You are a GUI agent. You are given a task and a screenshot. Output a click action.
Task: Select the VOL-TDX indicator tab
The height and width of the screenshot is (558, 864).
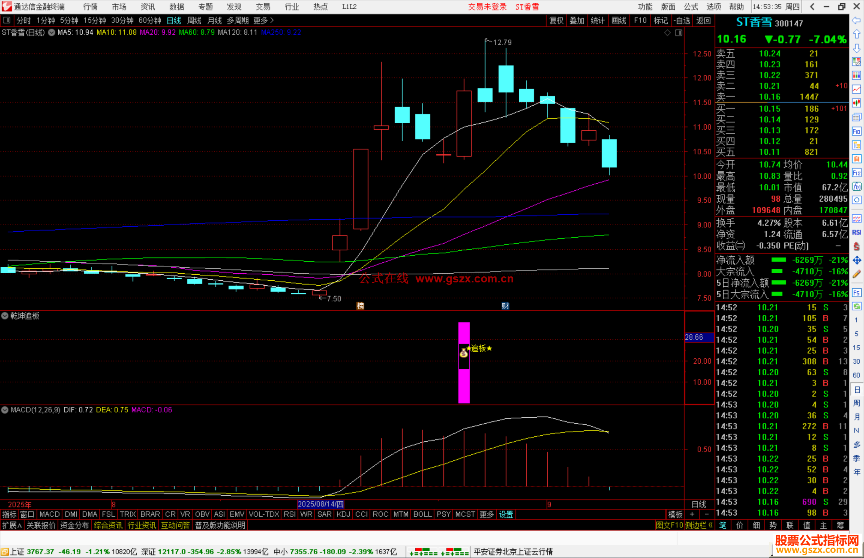pyautogui.click(x=264, y=514)
